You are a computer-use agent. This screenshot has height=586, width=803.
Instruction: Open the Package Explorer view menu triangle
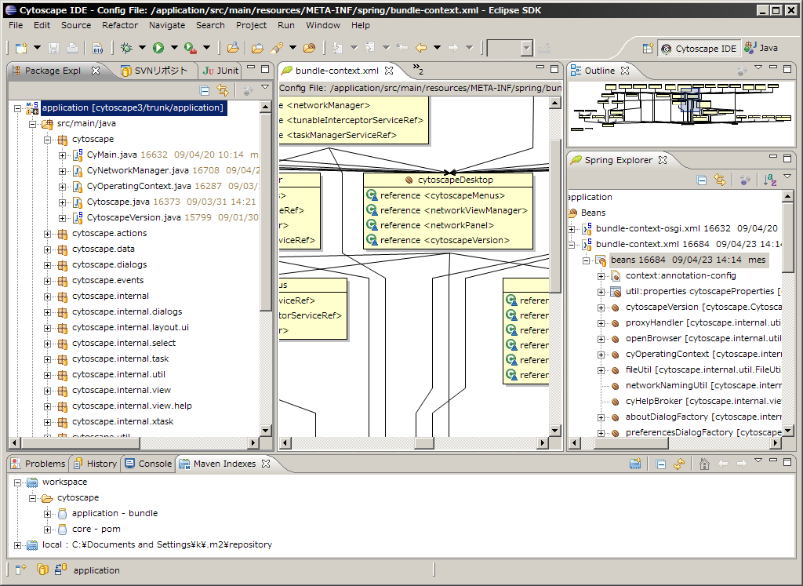pos(265,87)
